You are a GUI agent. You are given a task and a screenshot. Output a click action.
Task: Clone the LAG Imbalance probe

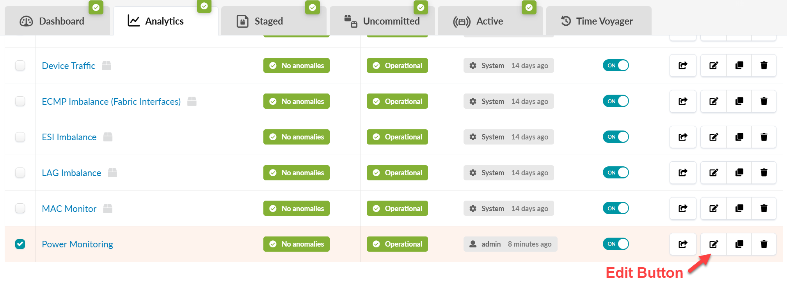click(x=739, y=173)
